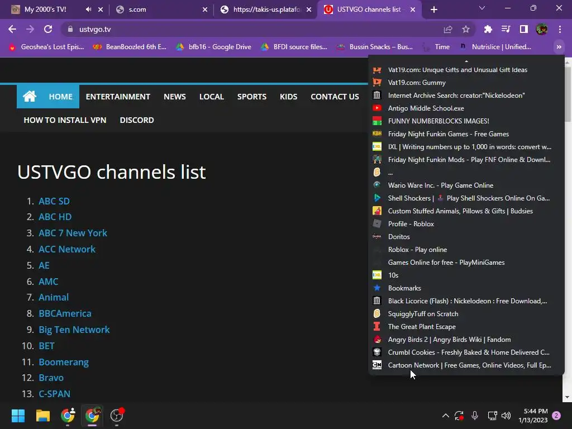
Task: Open Crumbl Cookies bookmark
Action: (x=466, y=352)
